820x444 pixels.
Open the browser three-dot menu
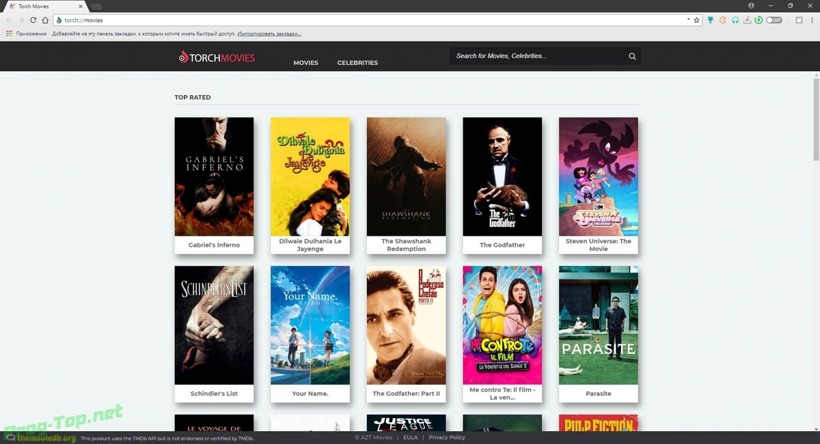click(812, 20)
